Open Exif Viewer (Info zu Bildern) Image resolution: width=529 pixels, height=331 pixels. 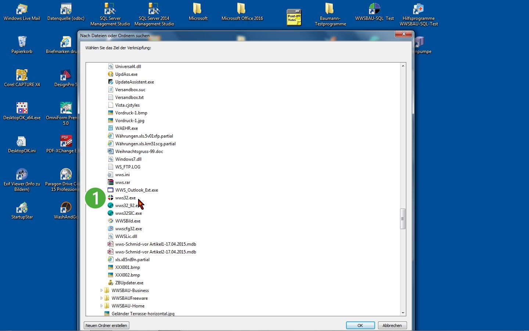pos(22,180)
